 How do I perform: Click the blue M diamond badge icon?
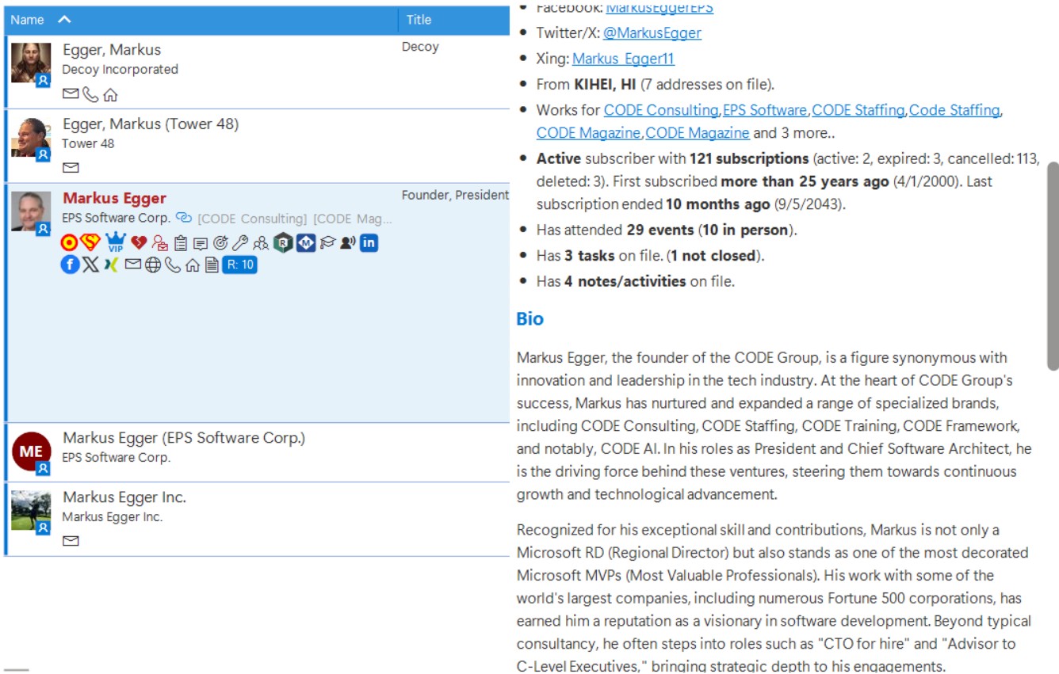pos(306,243)
